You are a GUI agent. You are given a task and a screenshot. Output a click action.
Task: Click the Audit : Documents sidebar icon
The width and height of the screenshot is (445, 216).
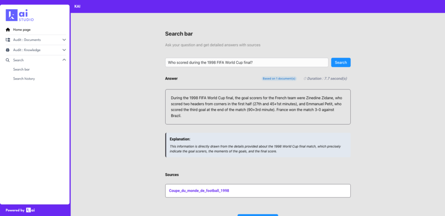pyautogui.click(x=8, y=39)
